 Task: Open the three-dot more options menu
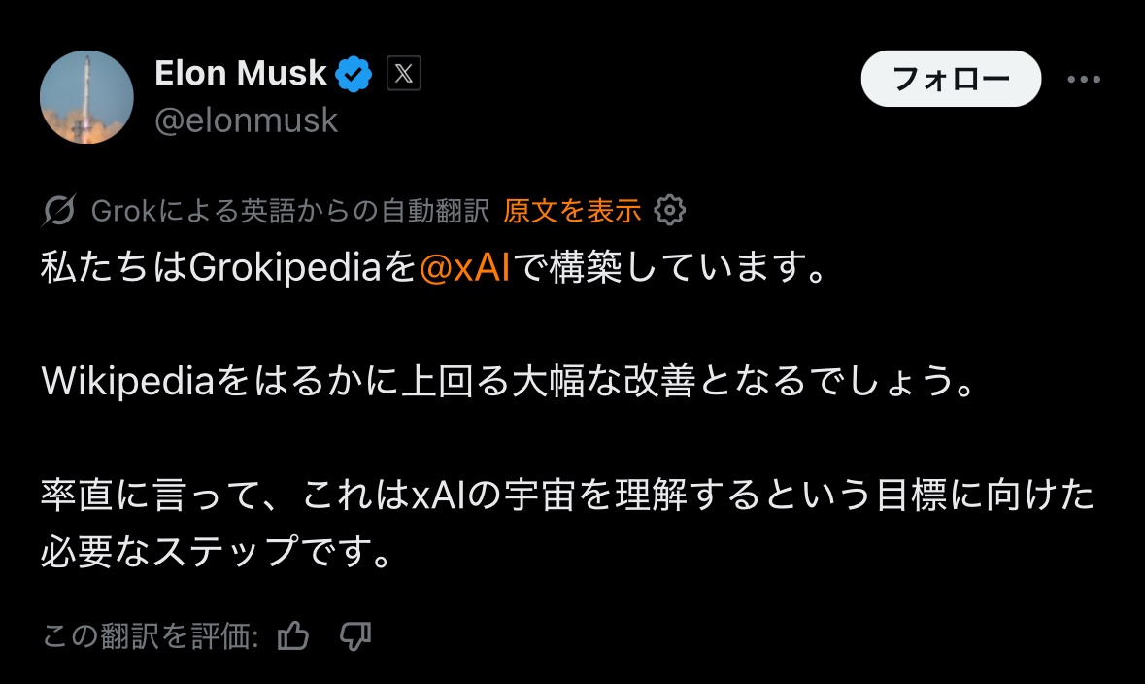coord(1084,80)
